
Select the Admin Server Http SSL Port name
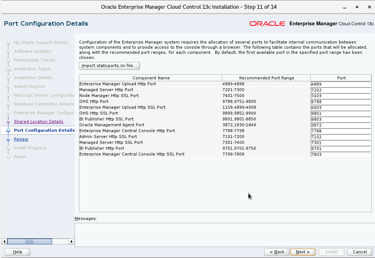click(108, 137)
